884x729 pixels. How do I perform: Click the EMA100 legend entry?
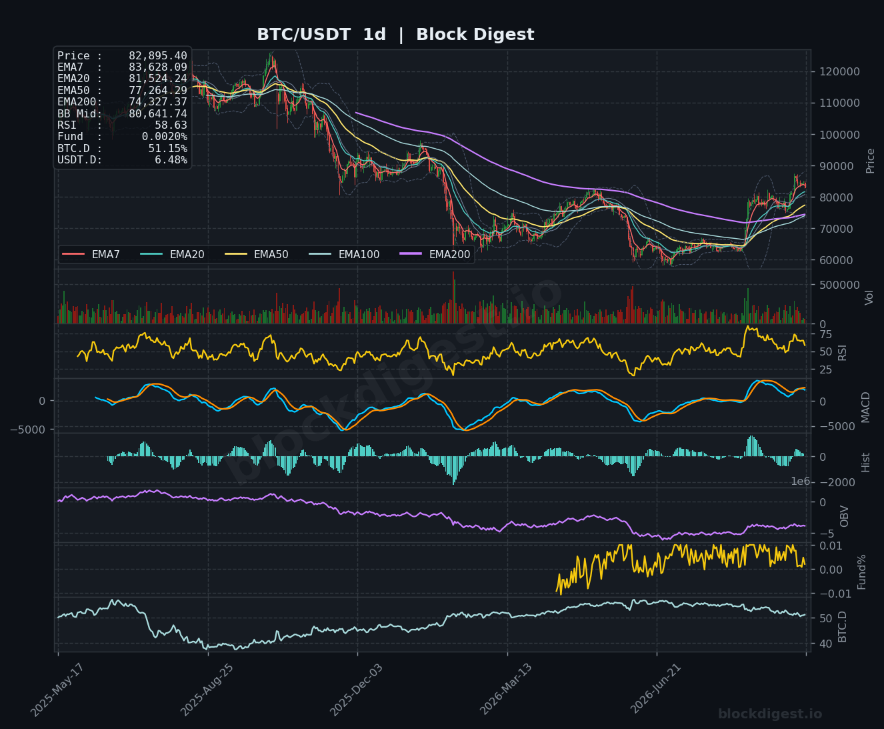click(345, 254)
